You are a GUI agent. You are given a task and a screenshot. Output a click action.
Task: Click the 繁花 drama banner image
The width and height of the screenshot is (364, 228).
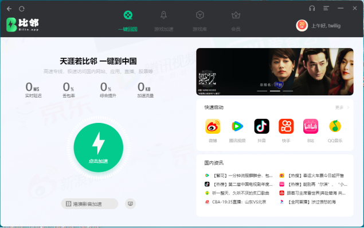click(275, 71)
